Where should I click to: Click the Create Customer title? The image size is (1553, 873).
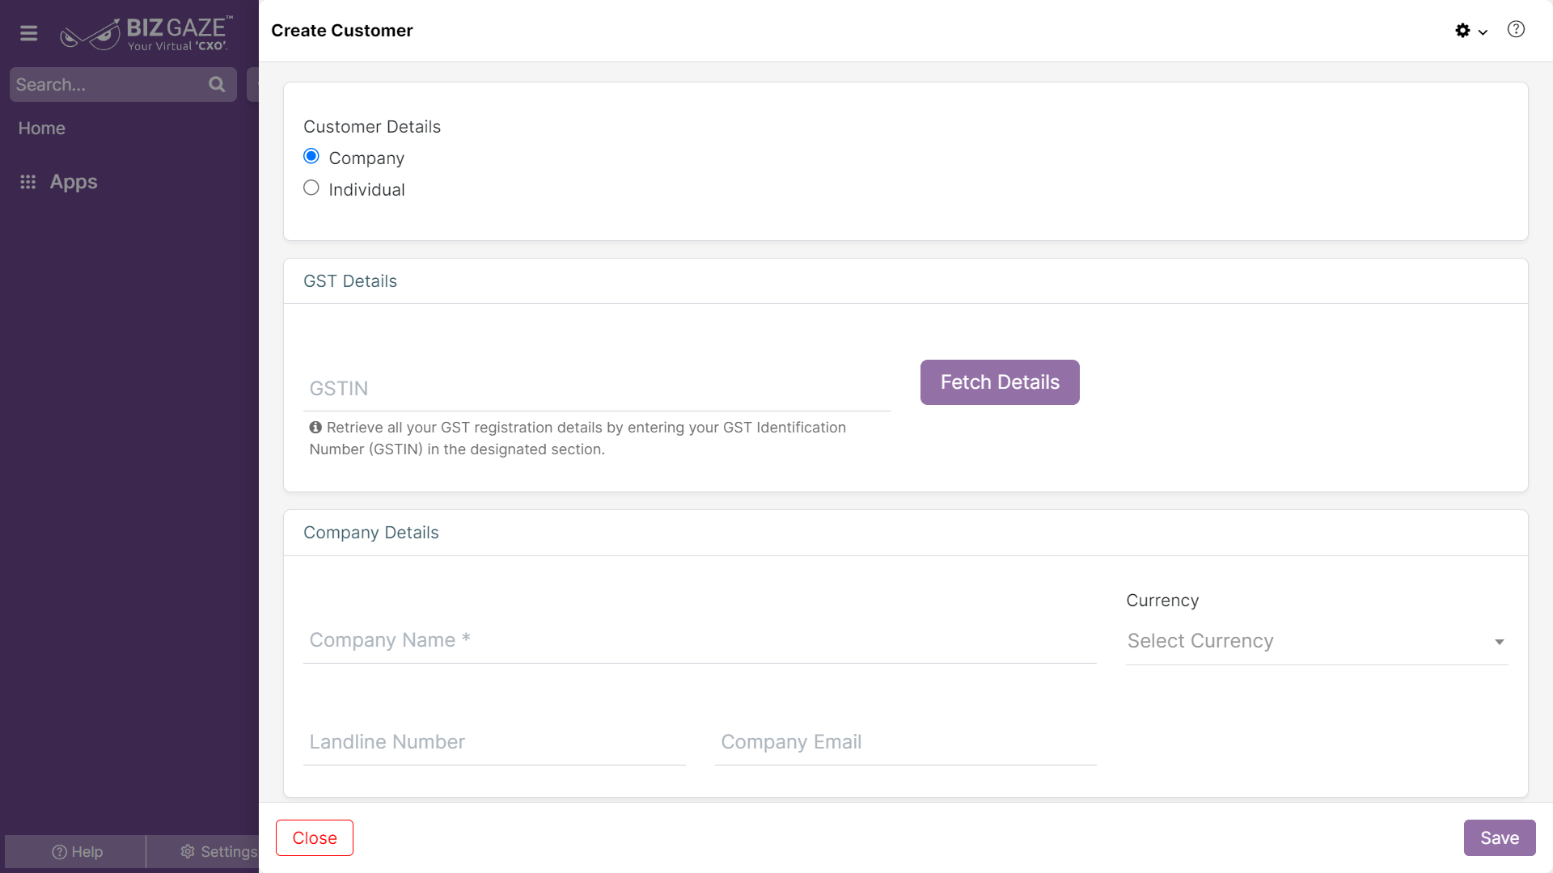click(342, 31)
